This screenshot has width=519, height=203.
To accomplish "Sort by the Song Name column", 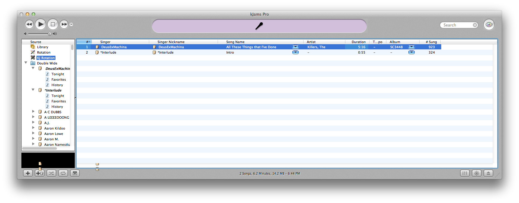I will point(235,42).
